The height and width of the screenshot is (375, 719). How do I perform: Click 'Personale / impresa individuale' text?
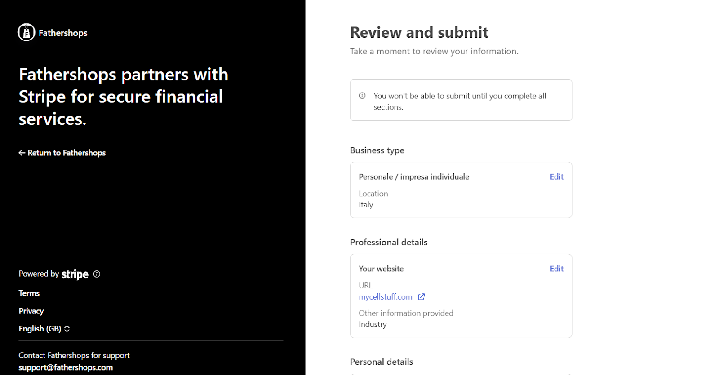pos(414,177)
